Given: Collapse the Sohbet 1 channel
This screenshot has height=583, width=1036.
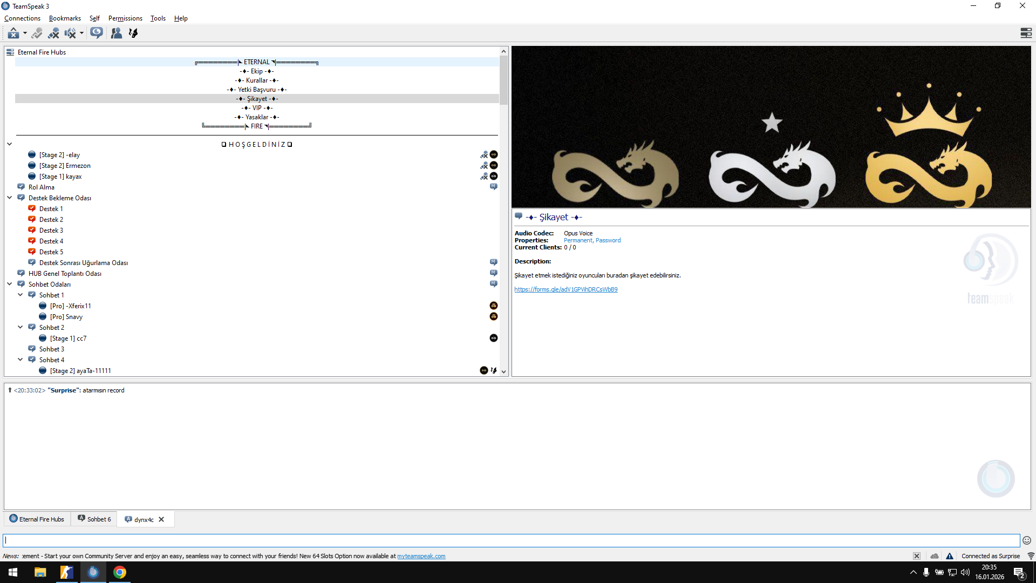Looking at the screenshot, I should pyautogui.click(x=20, y=295).
